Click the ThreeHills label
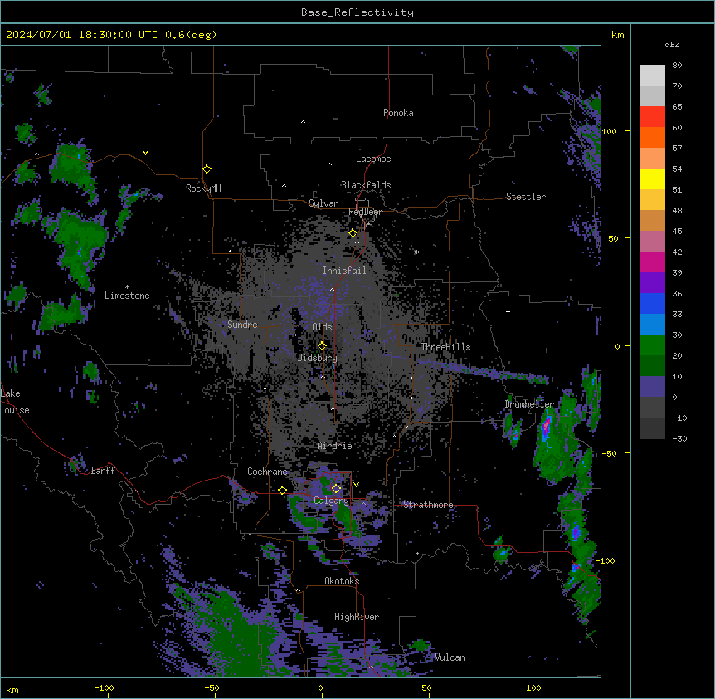The width and height of the screenshot is (715, 699). (x=445, y=347)
